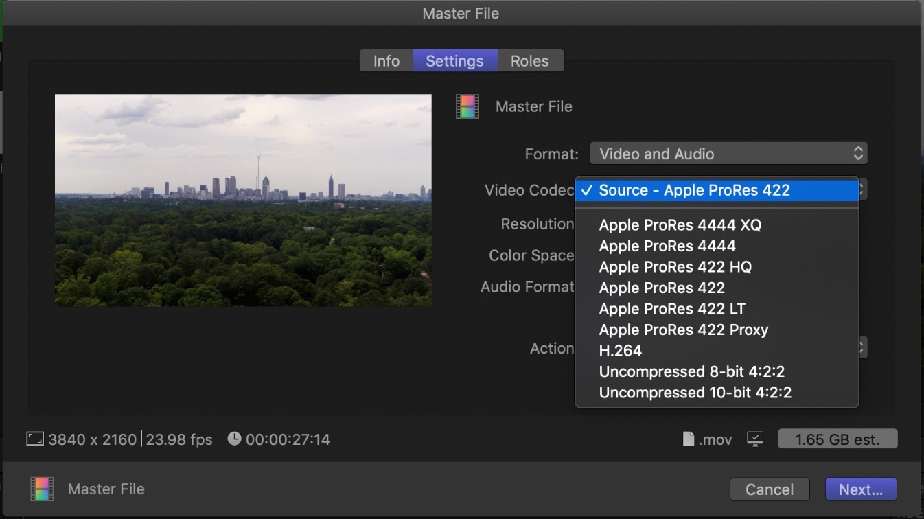The image size is (924, 519).
Task: Open the Format dropdown
Action: pos(729,153)
